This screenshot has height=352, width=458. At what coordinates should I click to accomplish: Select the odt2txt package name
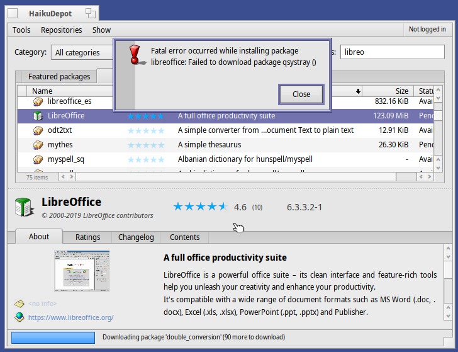(60, 130)
